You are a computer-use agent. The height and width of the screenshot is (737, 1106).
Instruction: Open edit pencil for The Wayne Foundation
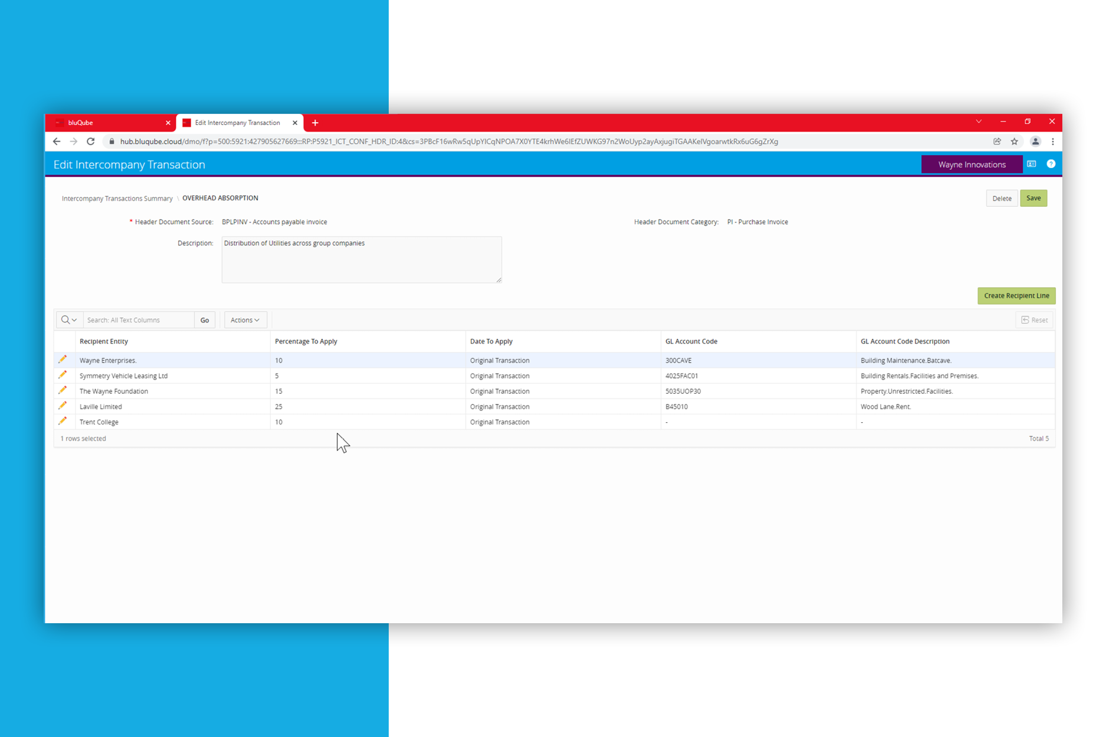pos(63,390)
